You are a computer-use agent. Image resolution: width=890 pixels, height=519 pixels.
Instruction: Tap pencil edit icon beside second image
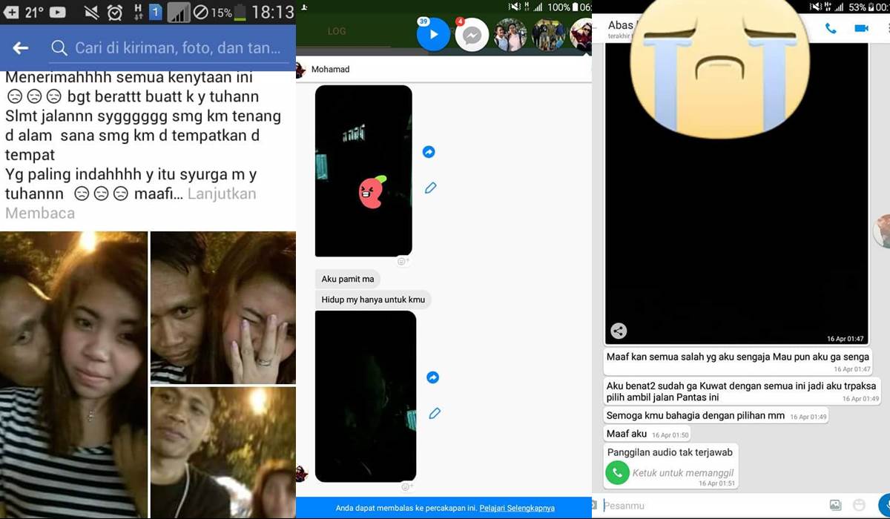coord(435,413)
